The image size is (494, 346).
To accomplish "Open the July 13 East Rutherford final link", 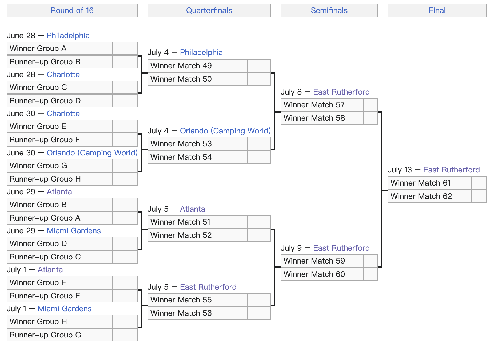I will 452,170.
